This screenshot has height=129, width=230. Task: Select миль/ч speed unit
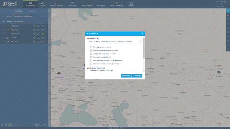point(91,71)
